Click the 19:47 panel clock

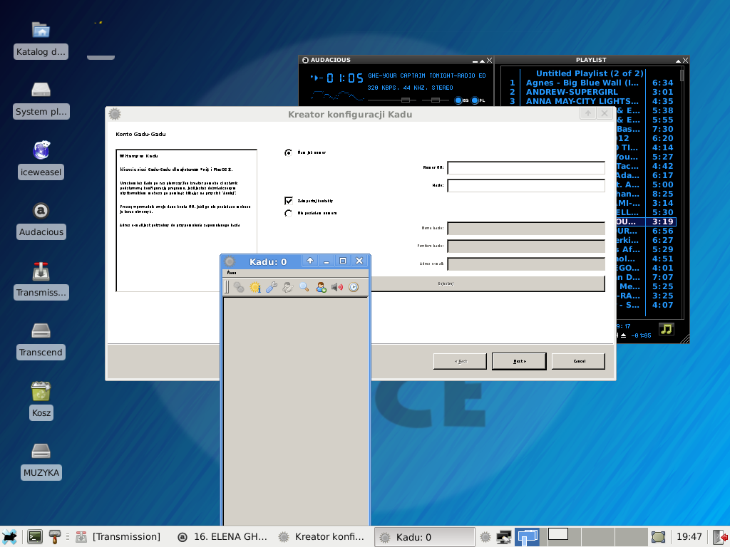(689, 537)
